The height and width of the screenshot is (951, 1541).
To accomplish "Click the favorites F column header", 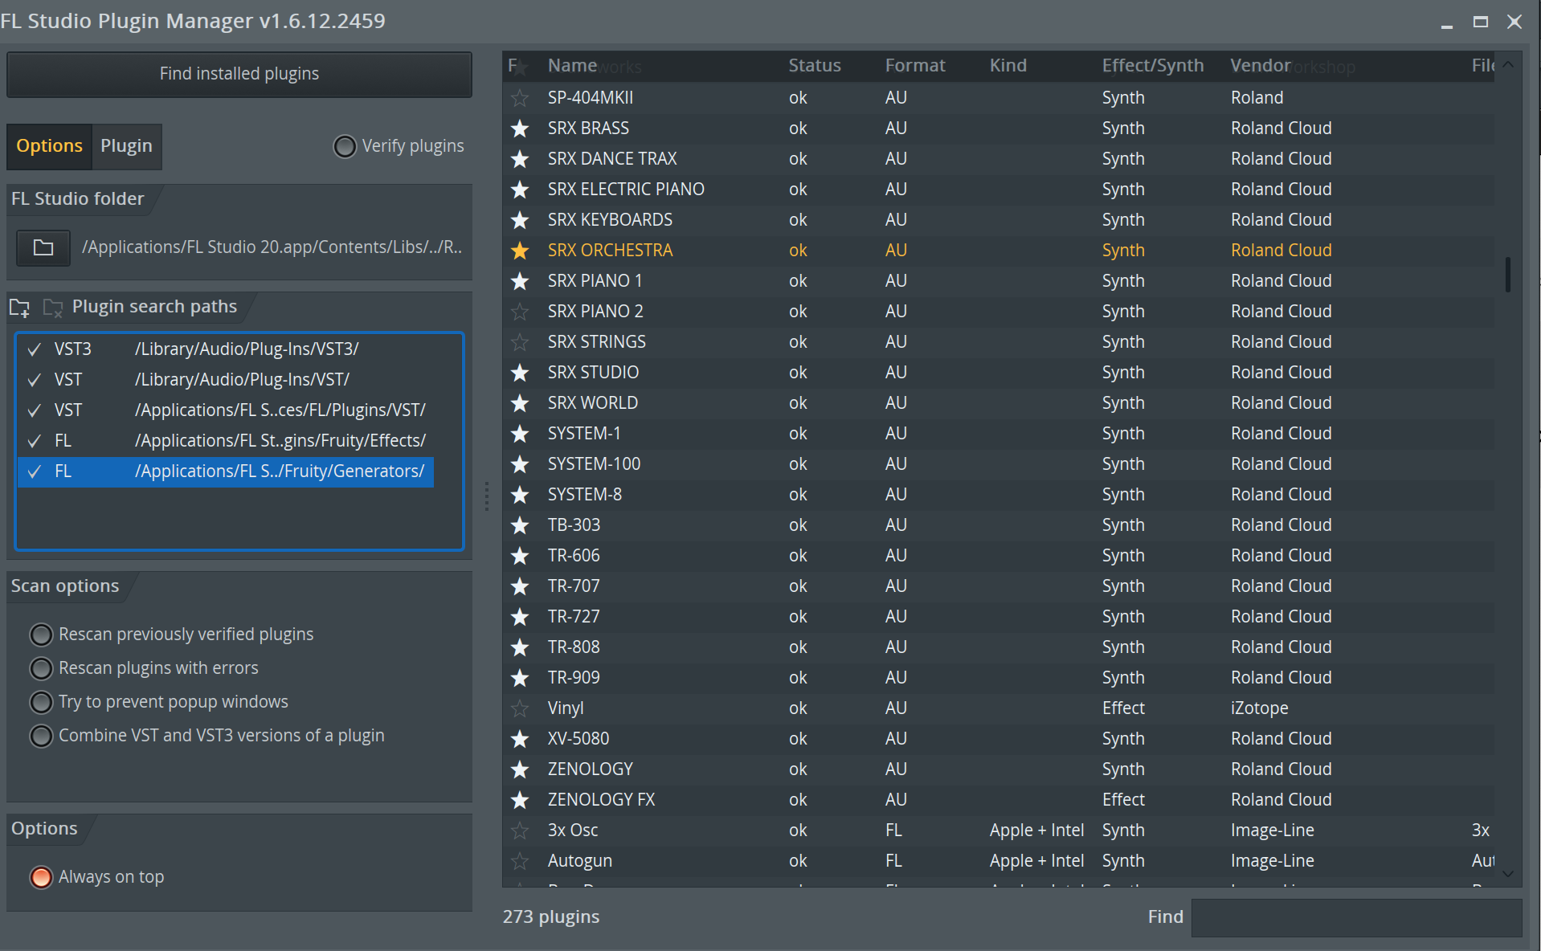I will point(513,66).
